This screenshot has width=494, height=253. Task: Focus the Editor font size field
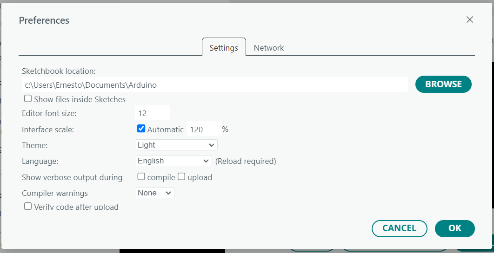pos(153,113)
